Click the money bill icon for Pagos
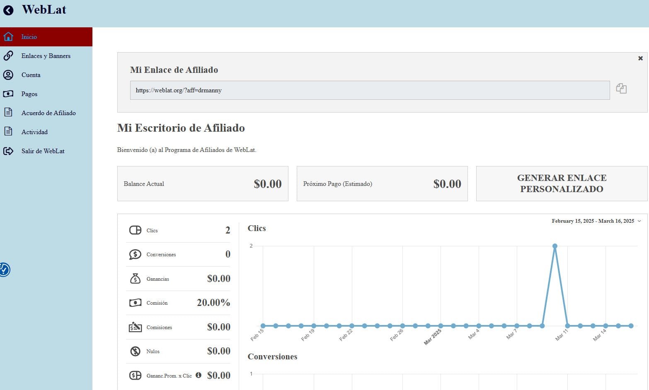 [x=8, y=94]
